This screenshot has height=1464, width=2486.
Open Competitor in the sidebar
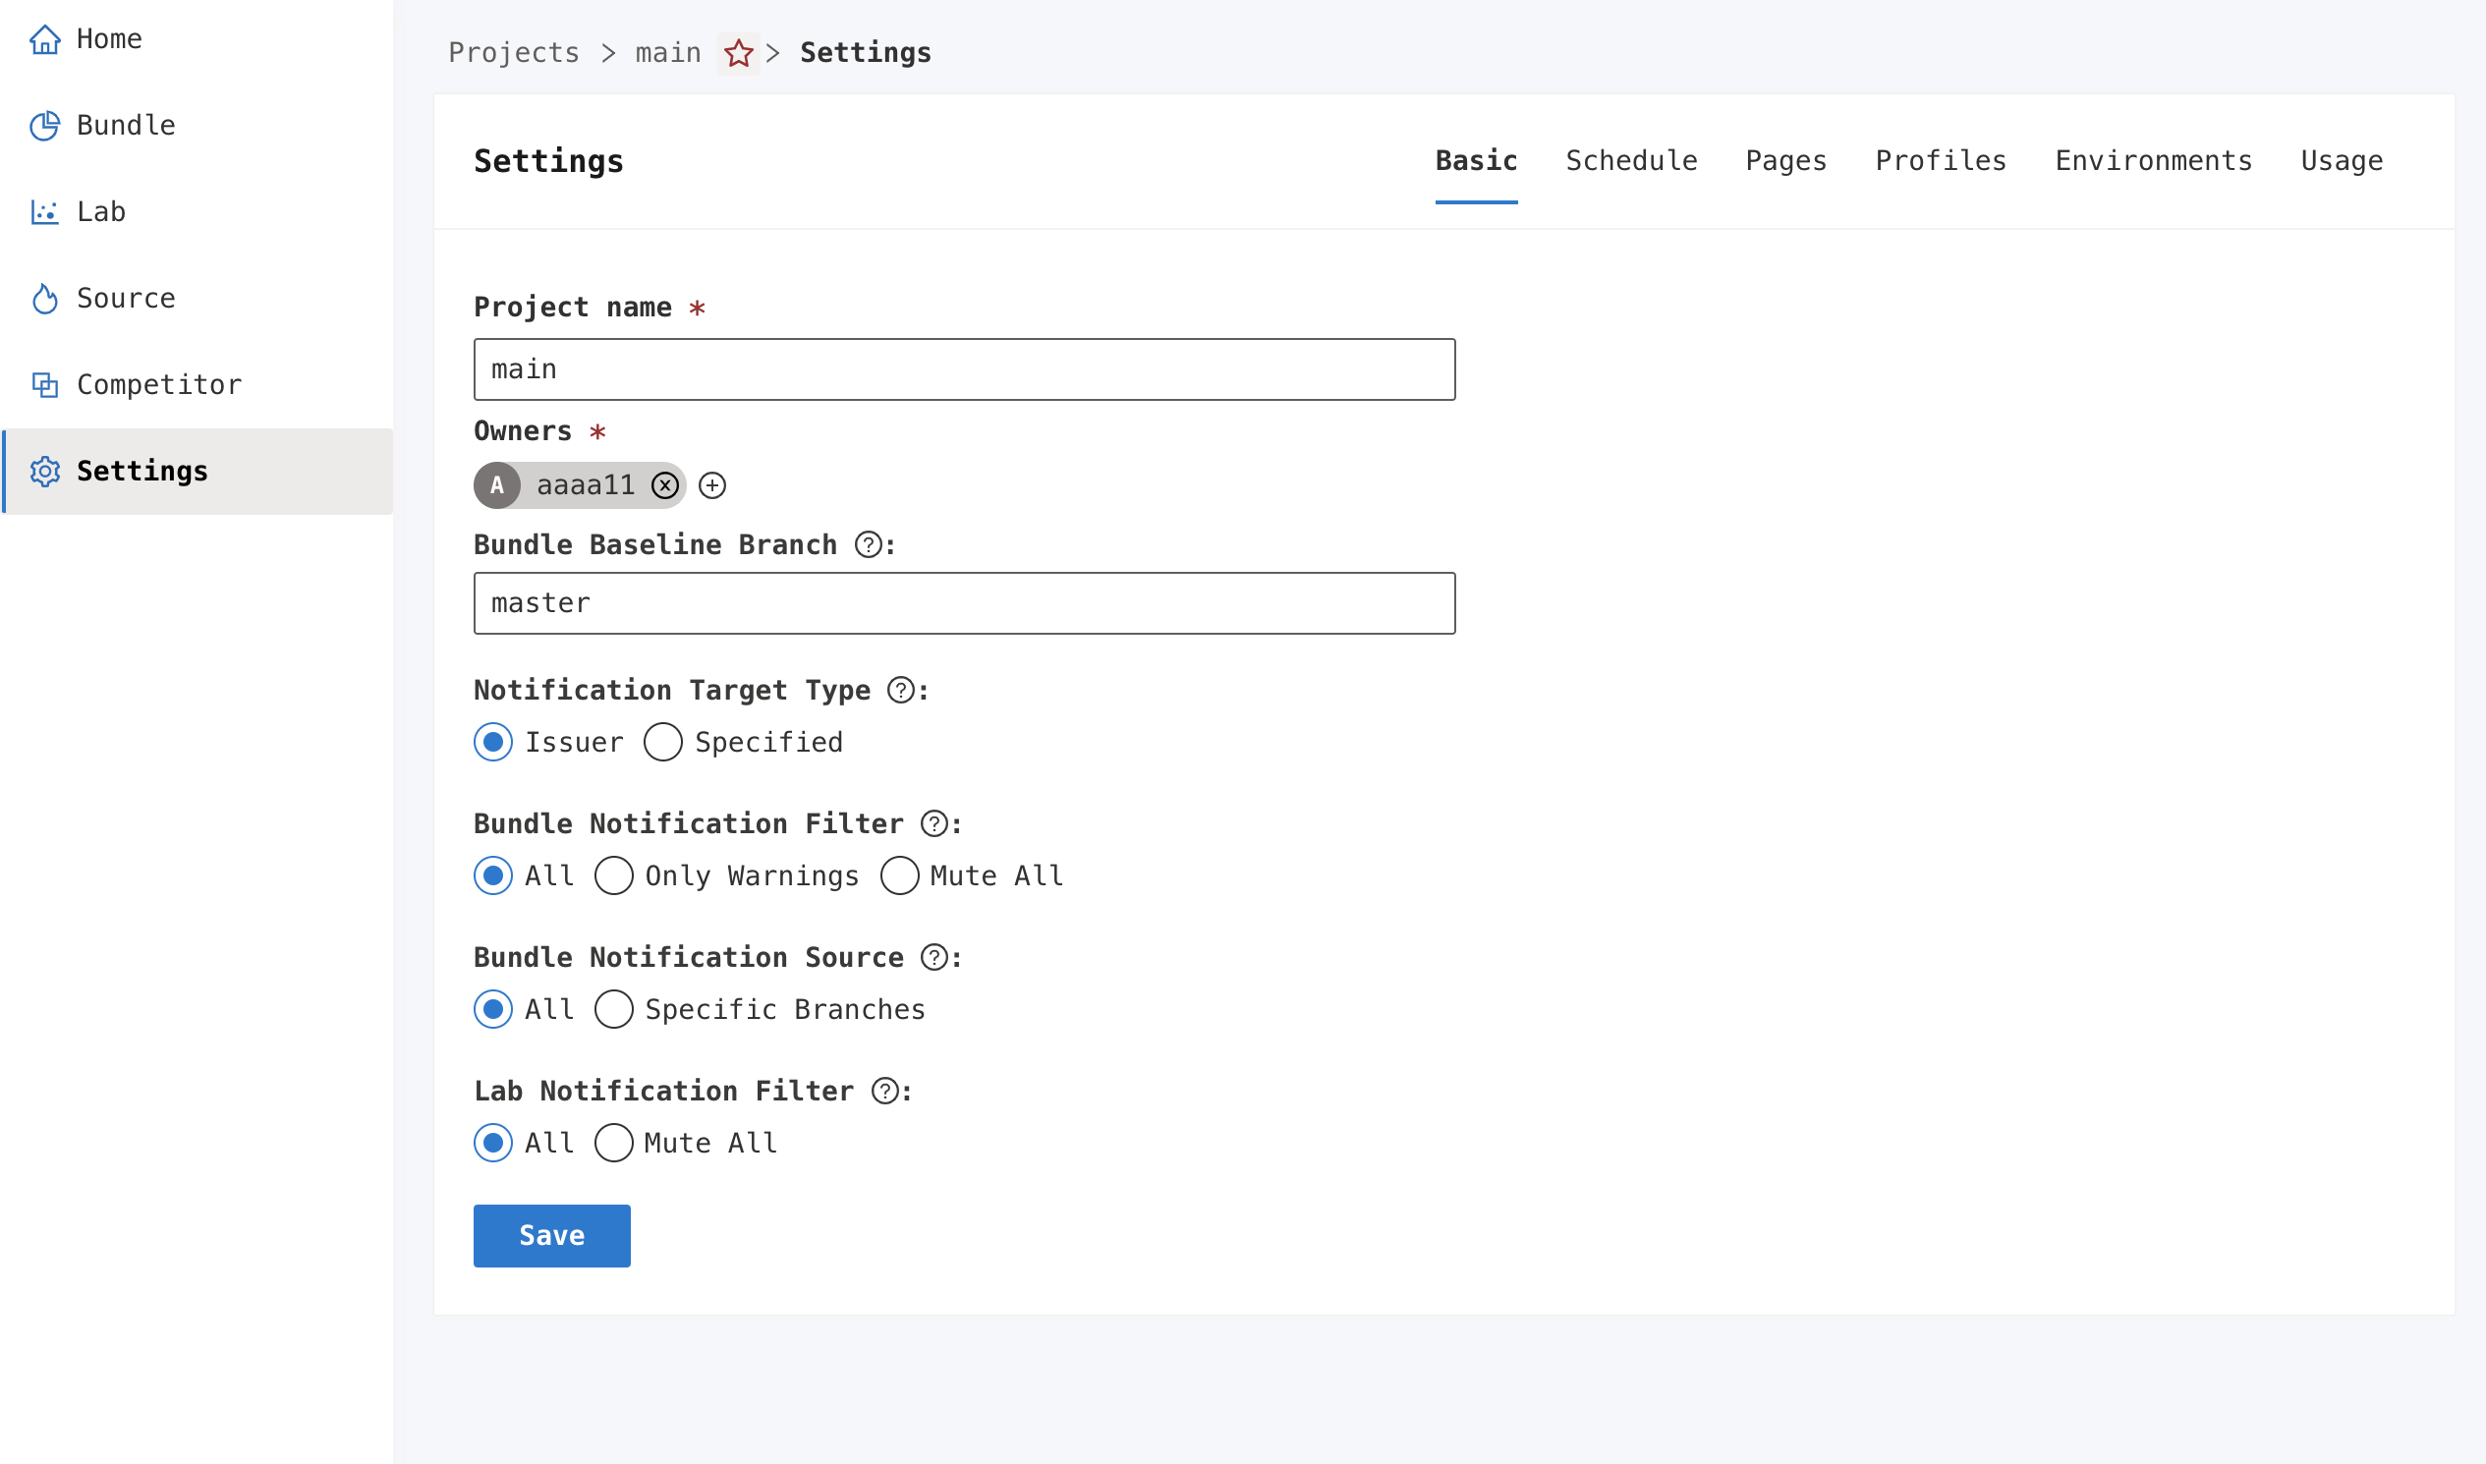198,385
